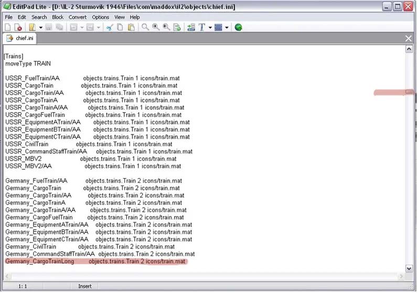Click the vertical scrollbar up arrow
Image resolution: width=417 pixels, height=293 pixels.
[x=409, y=49]
